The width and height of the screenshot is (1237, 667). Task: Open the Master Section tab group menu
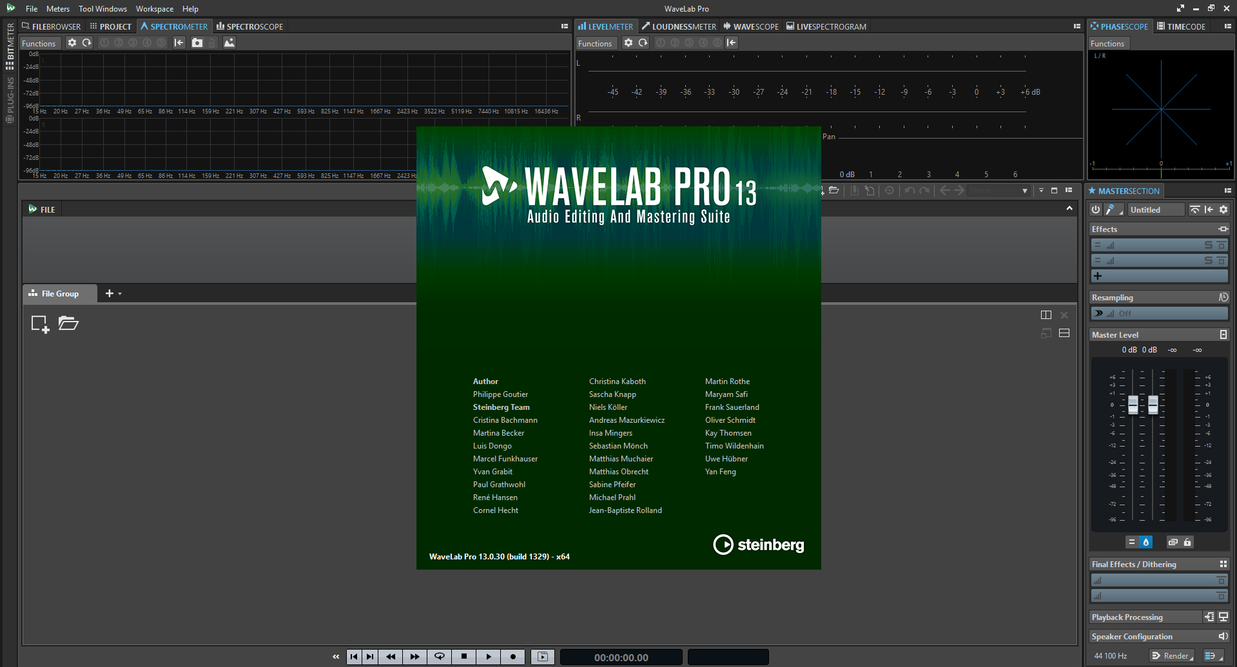click(1227, 191)
